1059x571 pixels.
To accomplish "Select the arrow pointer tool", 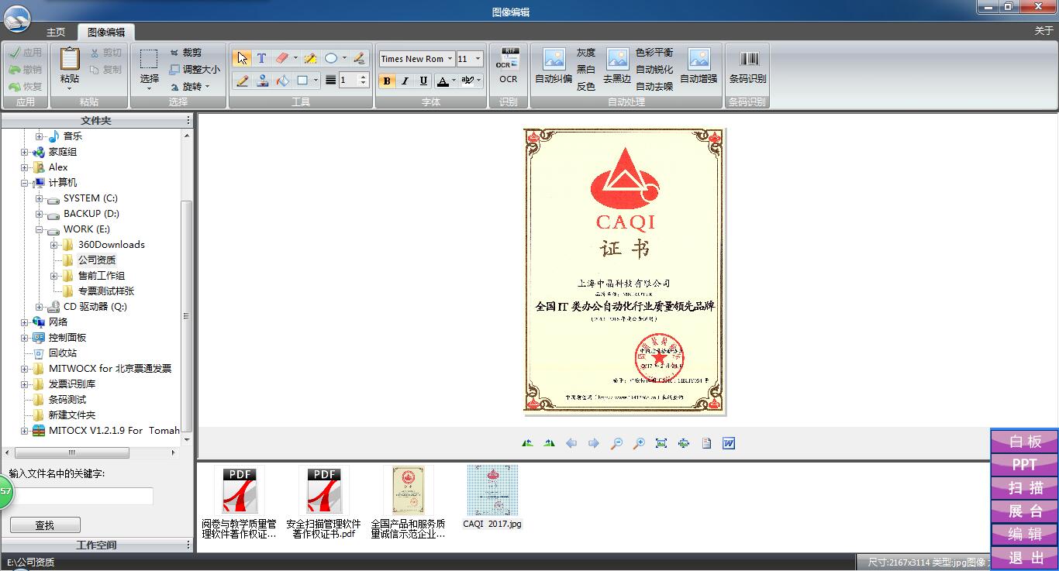I will (x=242, y=58).
